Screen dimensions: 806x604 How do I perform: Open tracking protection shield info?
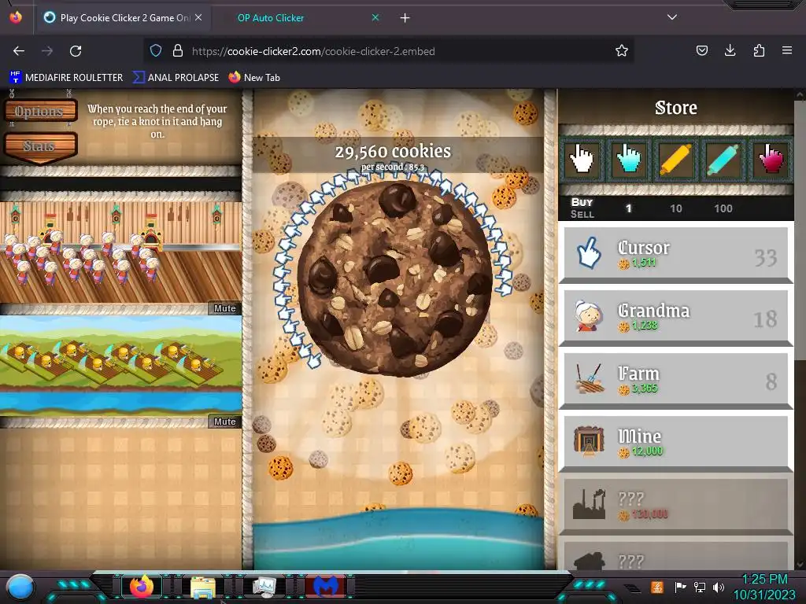pyautogui.click(x=156, y=51)
